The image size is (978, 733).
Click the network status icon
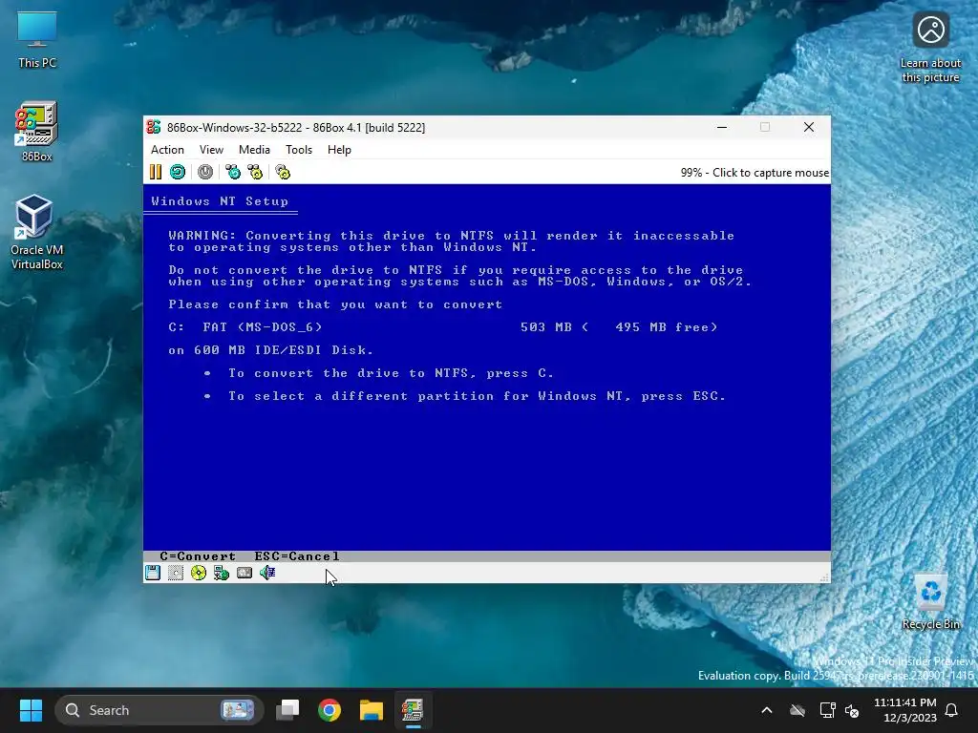222,573
